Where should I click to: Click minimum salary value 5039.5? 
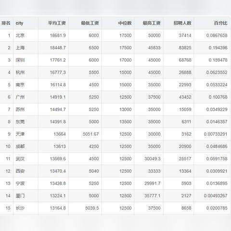coord(92,208)
